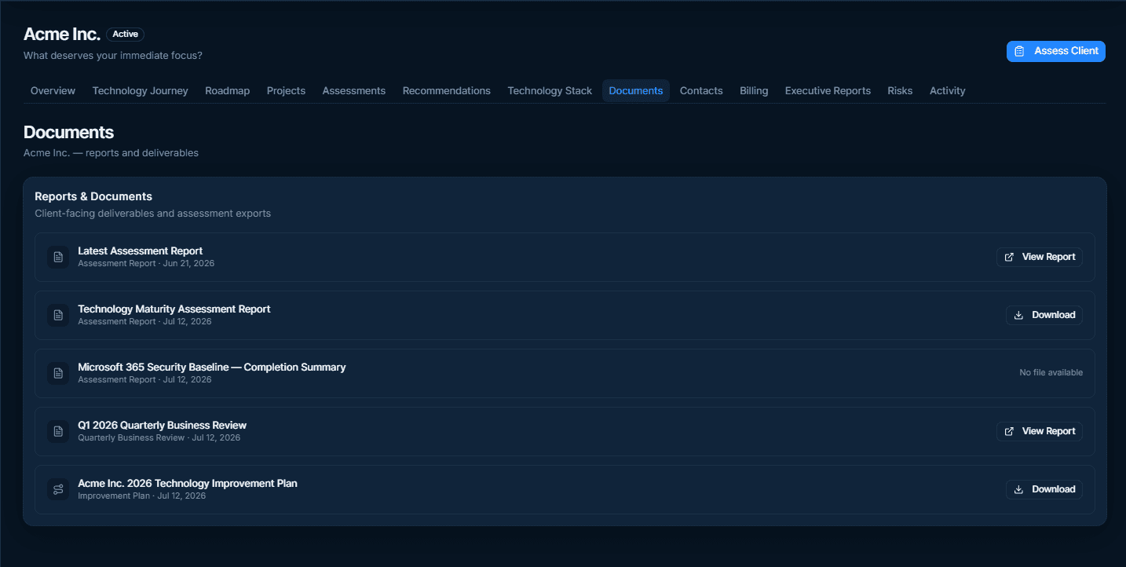Click 'Quarterly Business Review · Jul 12, 2026' subtitle
This screenshot has height=567, width=1126.
pos(159,437)
